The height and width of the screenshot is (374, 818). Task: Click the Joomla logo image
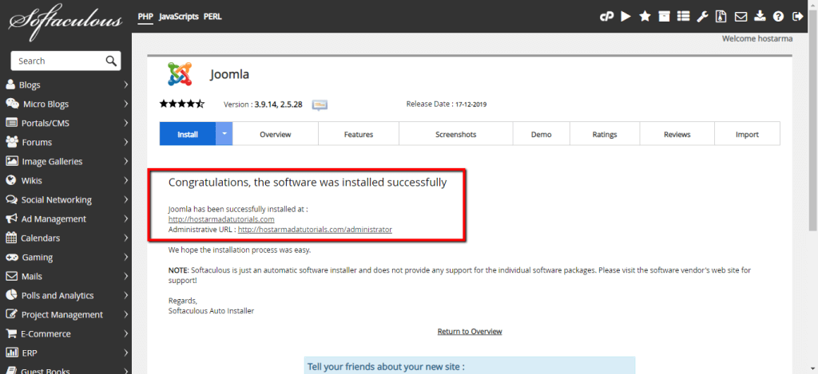[x=180, y=74]
